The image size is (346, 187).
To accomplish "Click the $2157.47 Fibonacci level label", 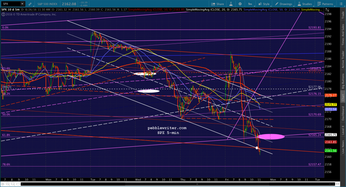I will 315,164.
